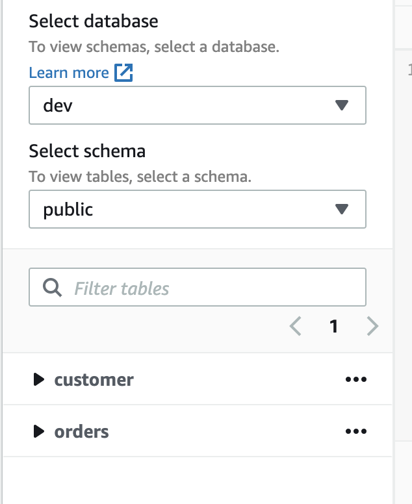The width and height of the screenshot is (412, 504).
Task: Open the Learn more link
Action: coord(69,73)
